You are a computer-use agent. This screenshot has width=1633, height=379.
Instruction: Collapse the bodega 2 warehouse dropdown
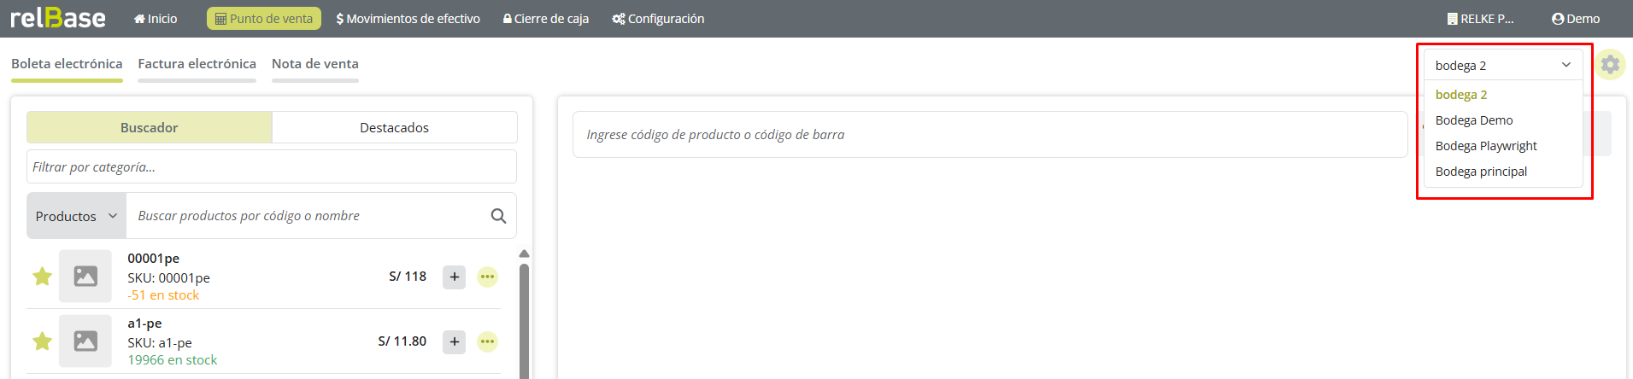(1502, 66)
